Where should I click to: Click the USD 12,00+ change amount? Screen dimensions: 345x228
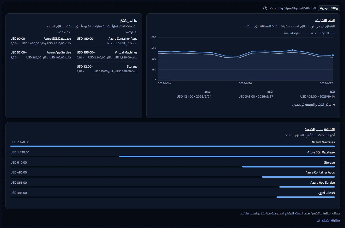point(85,67)
